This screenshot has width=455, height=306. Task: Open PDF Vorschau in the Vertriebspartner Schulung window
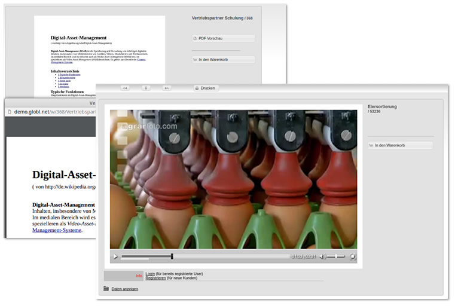point(223,38)
